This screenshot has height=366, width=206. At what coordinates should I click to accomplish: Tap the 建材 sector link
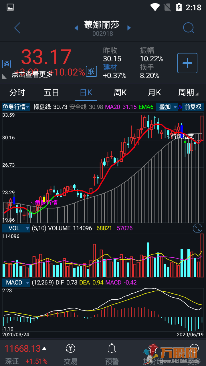pyautogui.click(x=110, y=67)
